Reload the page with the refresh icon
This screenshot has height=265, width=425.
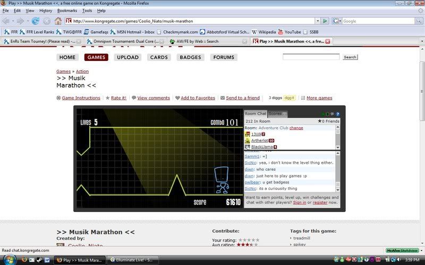tap(36, 21)
